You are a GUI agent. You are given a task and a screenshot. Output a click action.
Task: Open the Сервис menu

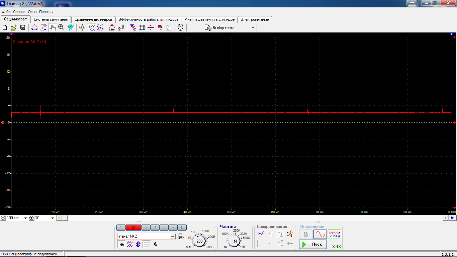pos(20,12)
